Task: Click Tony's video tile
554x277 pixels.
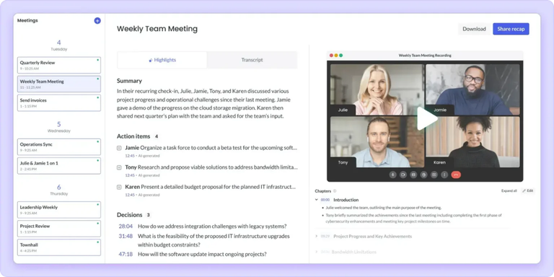Action: pyautogui.click(x=377, y=142)
